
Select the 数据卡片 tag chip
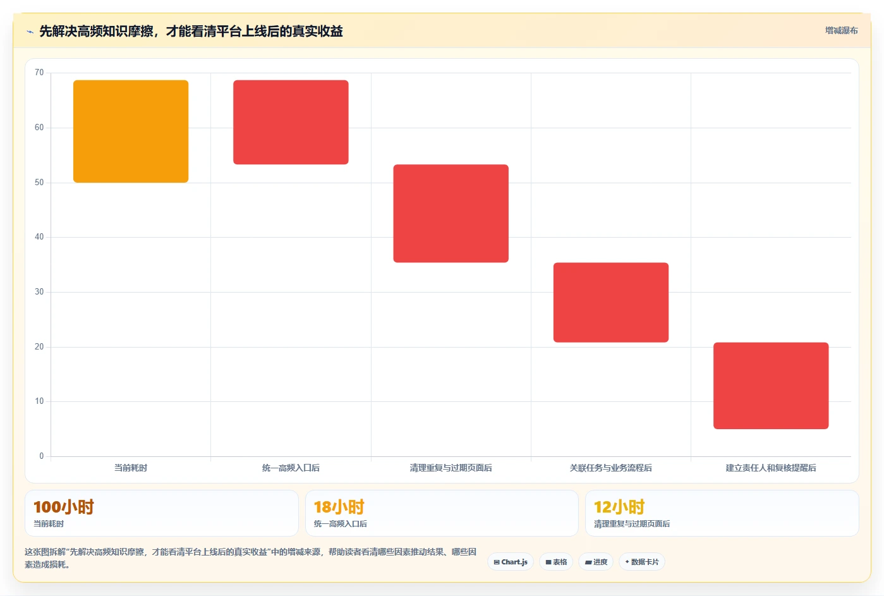point(642,562)
